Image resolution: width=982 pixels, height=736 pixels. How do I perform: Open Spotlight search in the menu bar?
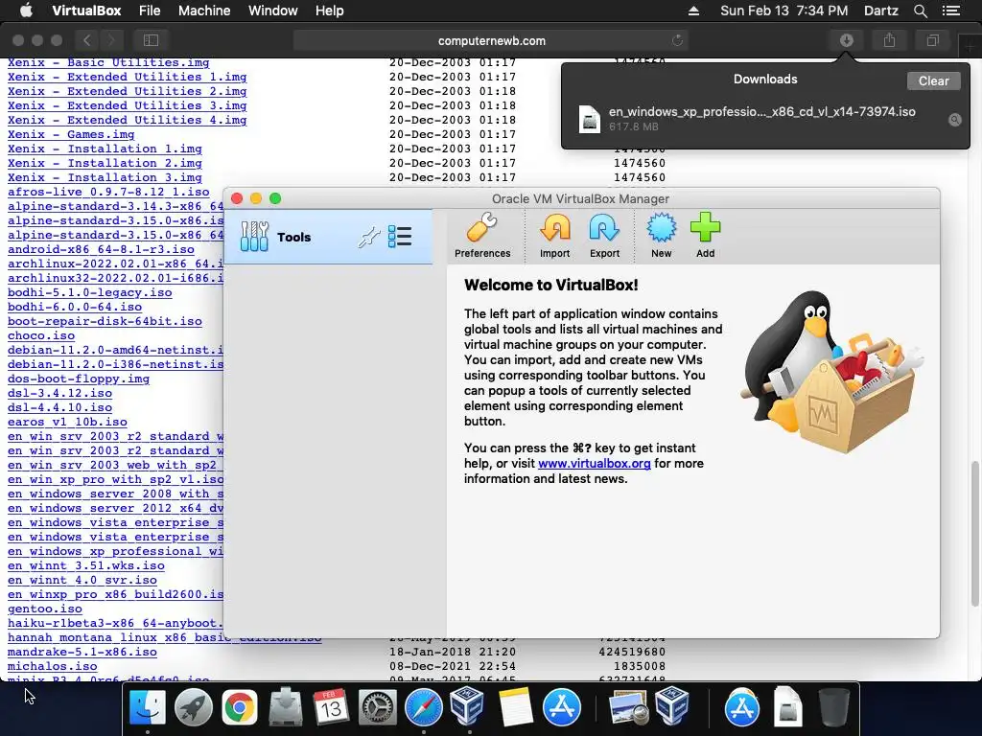click(x=920, y=11)
